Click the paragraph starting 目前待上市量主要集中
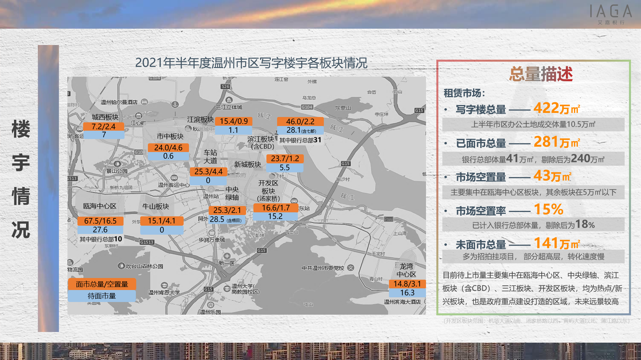The width and height of the screenshot is (641, 360). pos(532,288)
